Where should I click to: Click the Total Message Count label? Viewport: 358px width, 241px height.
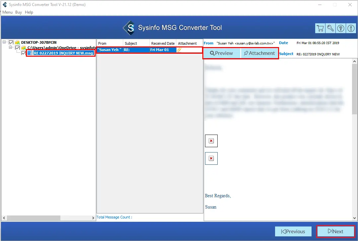114,217
